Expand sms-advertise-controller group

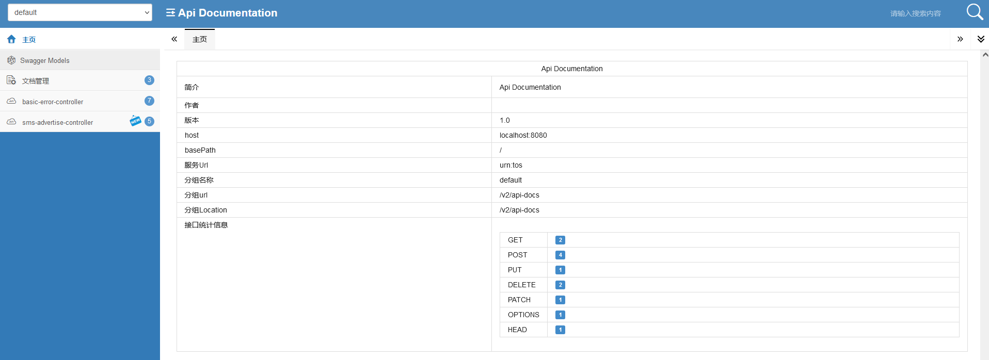click(80, 122)
